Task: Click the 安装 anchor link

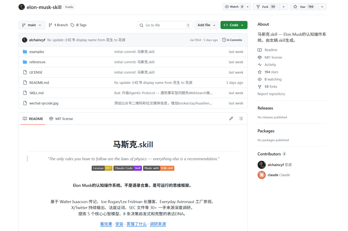Action: point(119,224)
